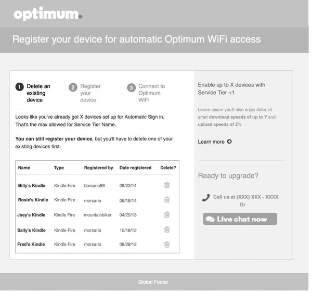Sort table by Name column header
This screenshot has height=293, width=312.
point(24,168)
